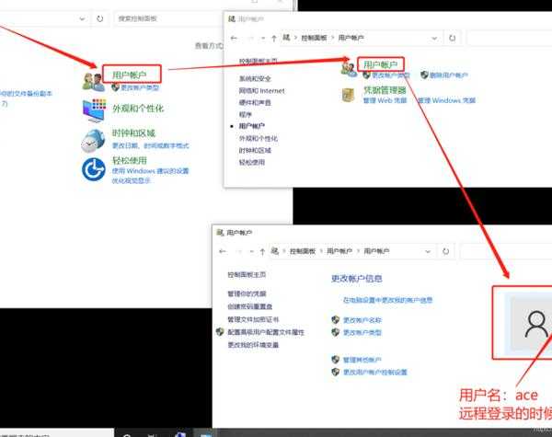Viewport: 552px width, 437px height.
Task: Open 轻松使用 in upper window sidebar
Action: [252, 162]
